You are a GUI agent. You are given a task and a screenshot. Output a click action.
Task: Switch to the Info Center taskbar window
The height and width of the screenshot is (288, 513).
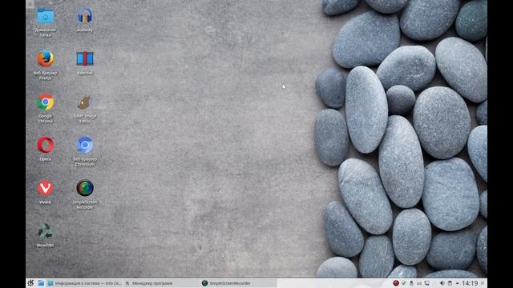pyautogui.click(x=85, y=283)
